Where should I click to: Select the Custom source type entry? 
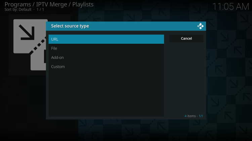click(106, 67)
